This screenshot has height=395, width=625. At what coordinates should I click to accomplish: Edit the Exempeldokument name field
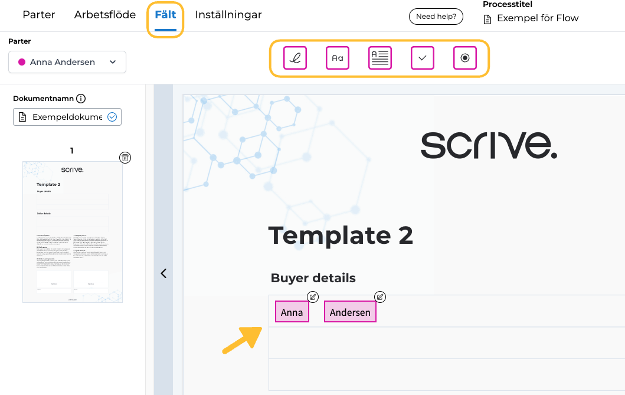tap(67, 117)
